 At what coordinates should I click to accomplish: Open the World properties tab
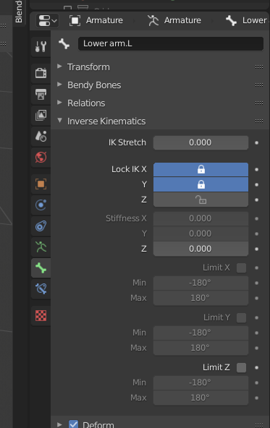tap(41, 157)
